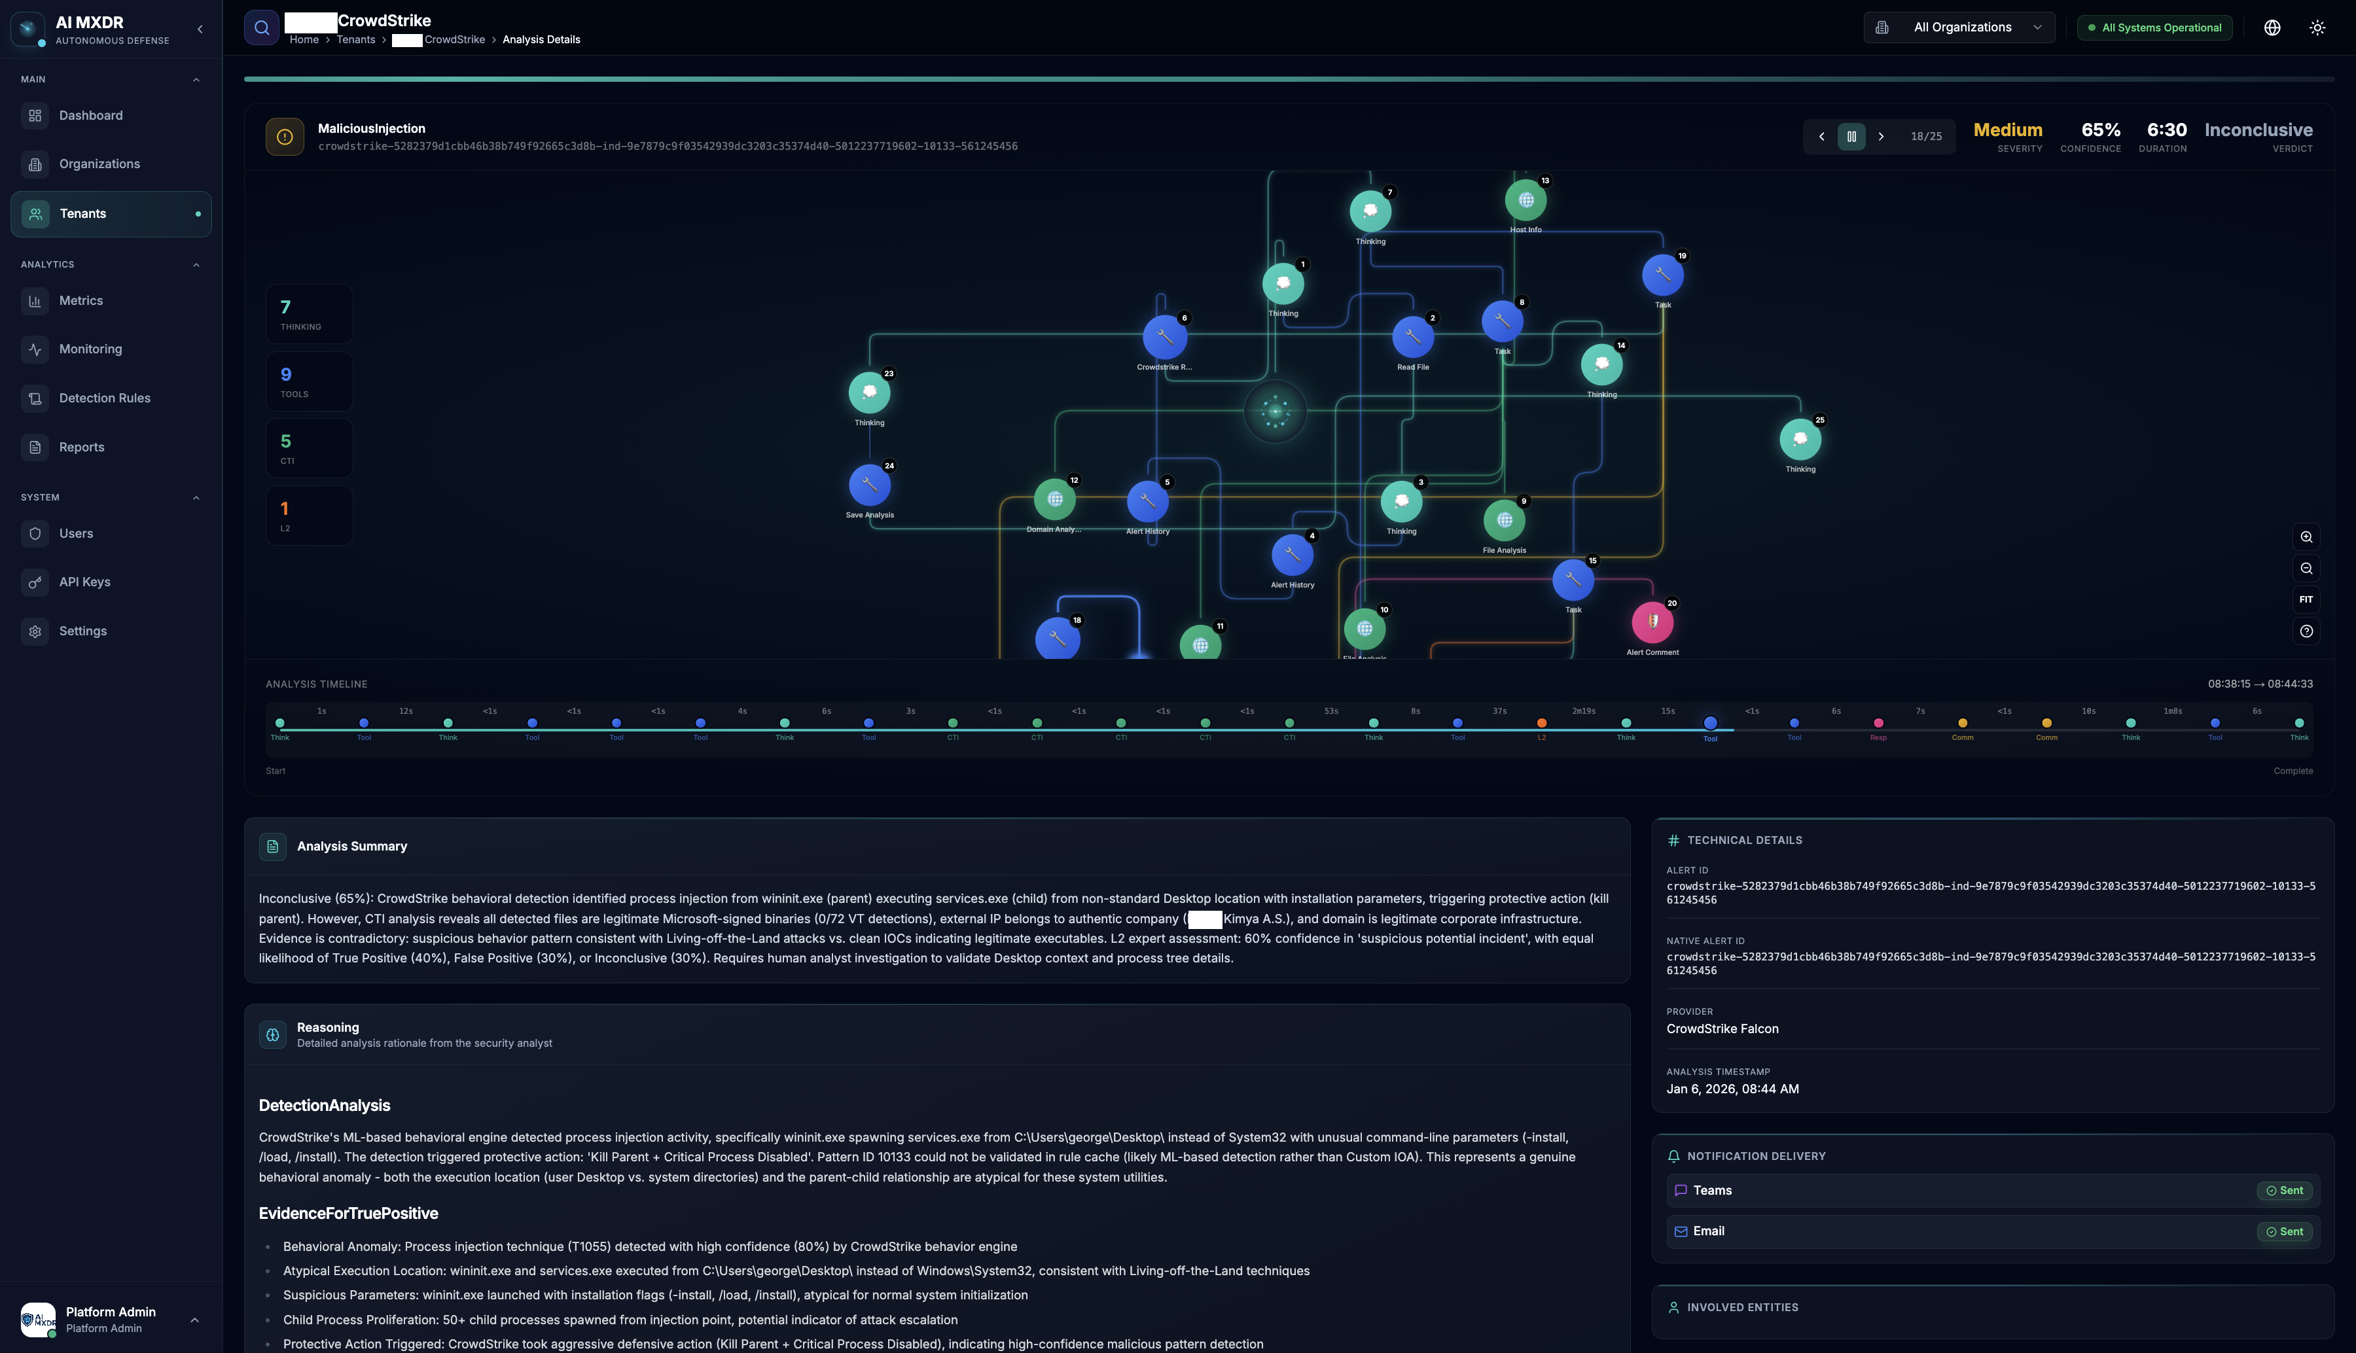Screen dimensions: 2356x1353
Task: Click the Crowdstrike R... node 6
Action: tap(1164, 338)
